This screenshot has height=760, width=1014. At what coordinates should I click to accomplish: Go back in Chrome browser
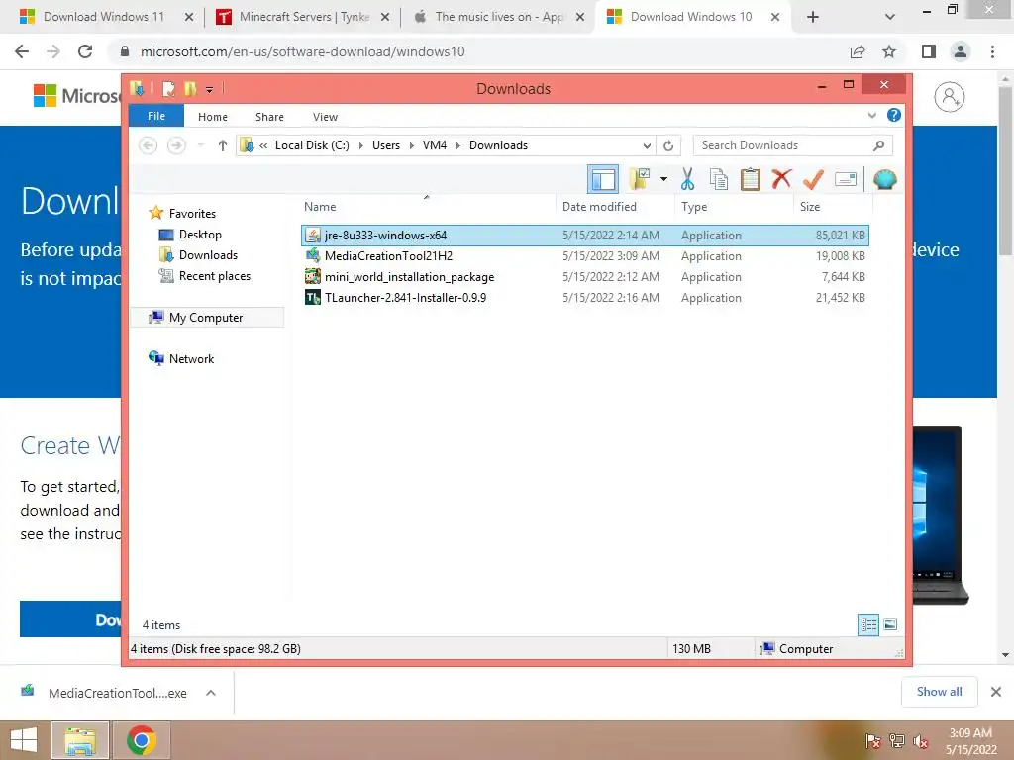pyautogui.click(x=22, y=51)
